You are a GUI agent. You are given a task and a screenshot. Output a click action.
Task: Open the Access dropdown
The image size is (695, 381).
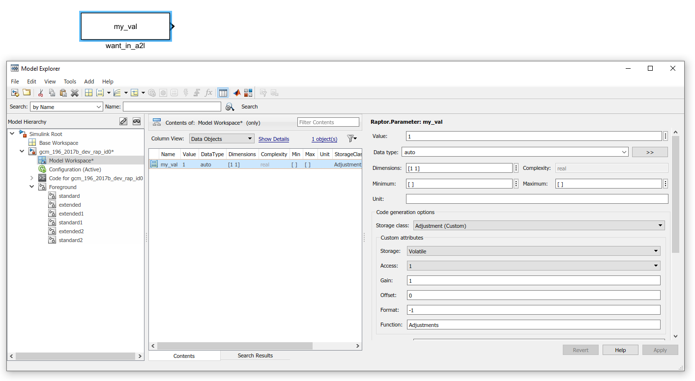tap(534, 266)
